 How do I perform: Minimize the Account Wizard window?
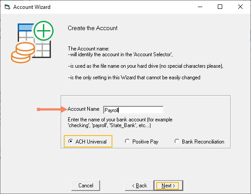[200, 7]
